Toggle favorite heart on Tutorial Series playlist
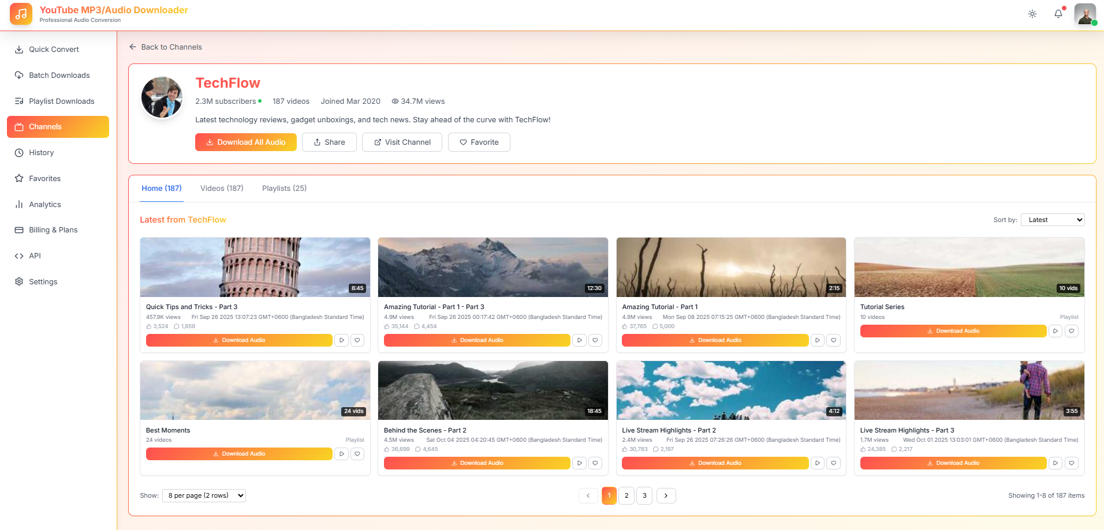Image resolution: width=1104 pixels, height=530 pixels. [1071, 331]
